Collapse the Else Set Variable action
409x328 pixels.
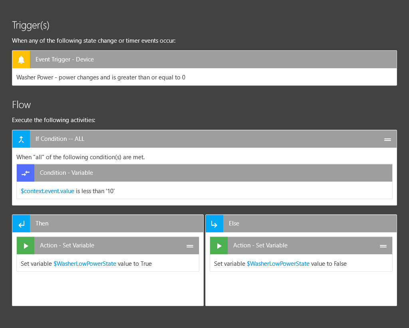[383, 246]
